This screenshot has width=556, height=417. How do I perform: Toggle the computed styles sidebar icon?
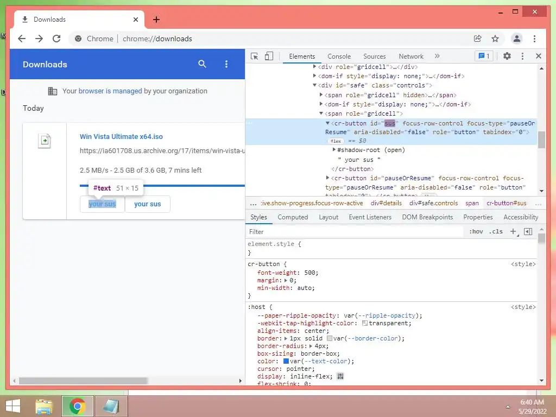pyautogui.click(x=528, y=231)
